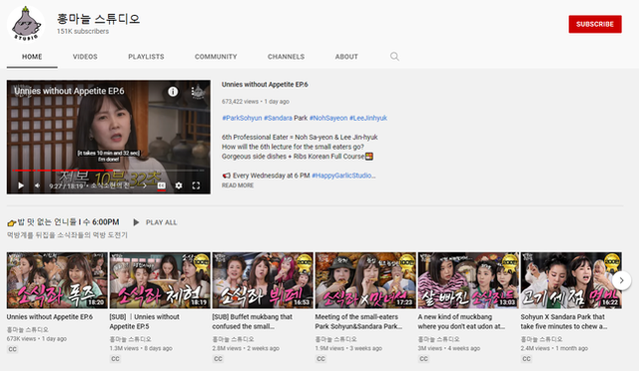
Task: Go to the ABOUT tab
Action: [x=346, y=57]
